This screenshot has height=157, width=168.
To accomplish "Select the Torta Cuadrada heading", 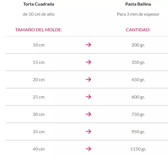I will (x=39, y=4).
